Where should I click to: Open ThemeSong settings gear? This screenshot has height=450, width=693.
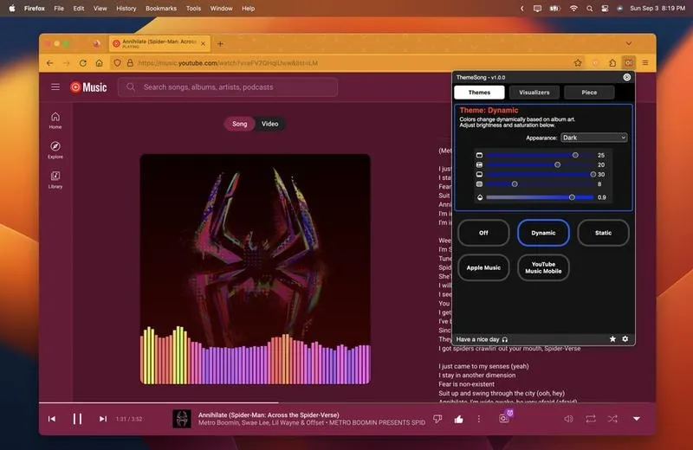(x=625, y=338)
